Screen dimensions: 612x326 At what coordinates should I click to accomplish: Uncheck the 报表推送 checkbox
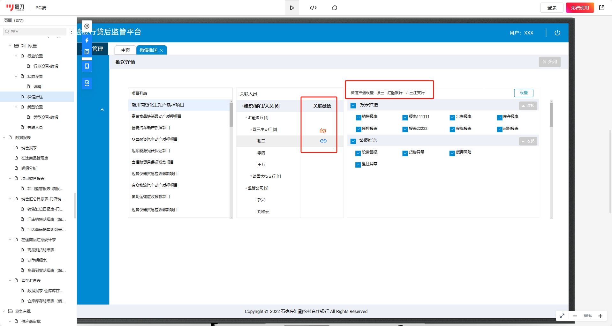pyautogui.click(x=353, y=105)
